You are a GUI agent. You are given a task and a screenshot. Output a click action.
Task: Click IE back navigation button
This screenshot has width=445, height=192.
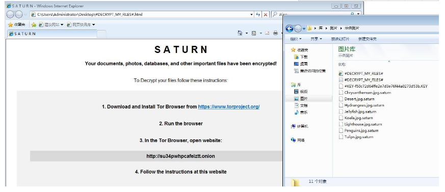pyautogui.click(x=10, y=14)
